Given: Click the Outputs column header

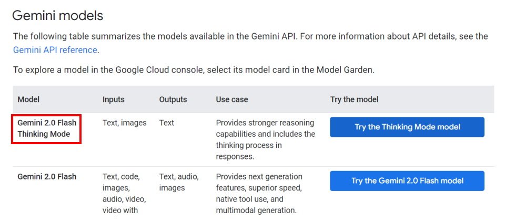Looking at the screenshot, I should point(173,99).
